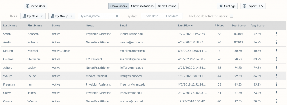Image resolution: width=287 pixels, height=105 pixels.
Task: Expand the By Group filter dropdown
Action: [x=62, y=16]
